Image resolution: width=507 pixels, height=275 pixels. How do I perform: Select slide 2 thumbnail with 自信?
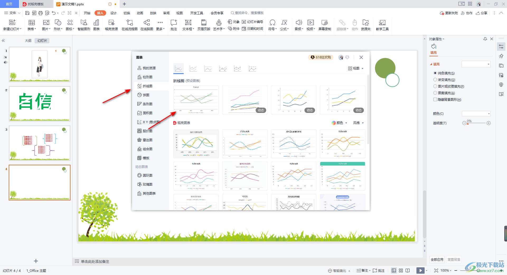[x=40, y=104]
